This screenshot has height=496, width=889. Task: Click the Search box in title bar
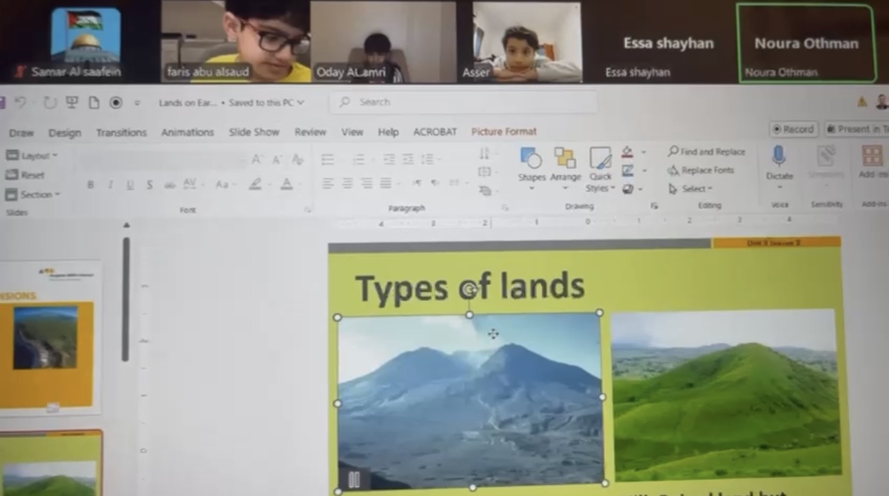(467, 102)
